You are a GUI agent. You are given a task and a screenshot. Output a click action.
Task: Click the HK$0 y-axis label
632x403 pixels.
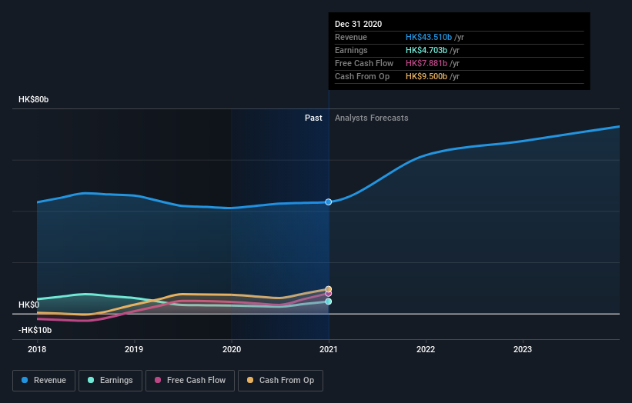(28, 305)
